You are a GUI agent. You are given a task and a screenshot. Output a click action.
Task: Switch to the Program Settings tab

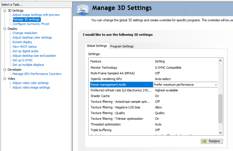click(122, 46)
